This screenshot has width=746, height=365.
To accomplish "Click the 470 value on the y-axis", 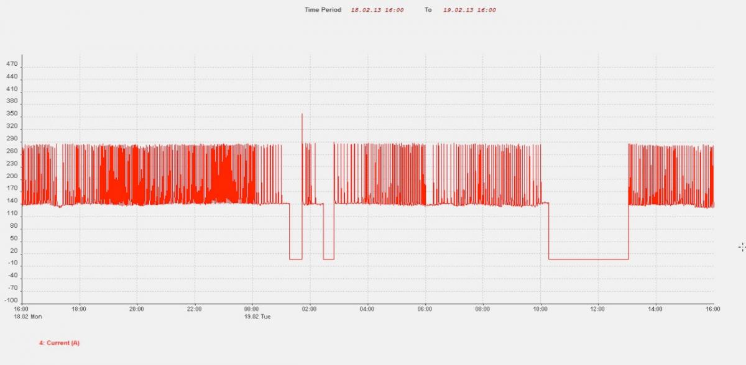I will pos(11,63).
